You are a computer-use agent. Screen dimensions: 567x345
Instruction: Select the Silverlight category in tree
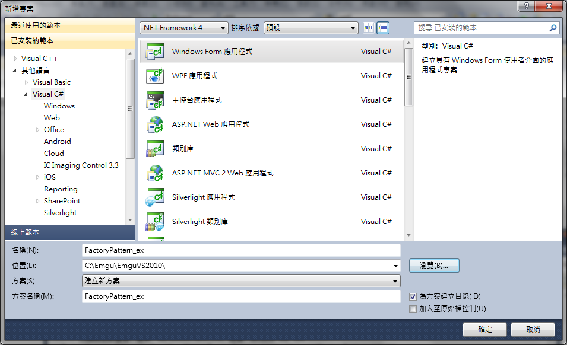click(61, 213)
